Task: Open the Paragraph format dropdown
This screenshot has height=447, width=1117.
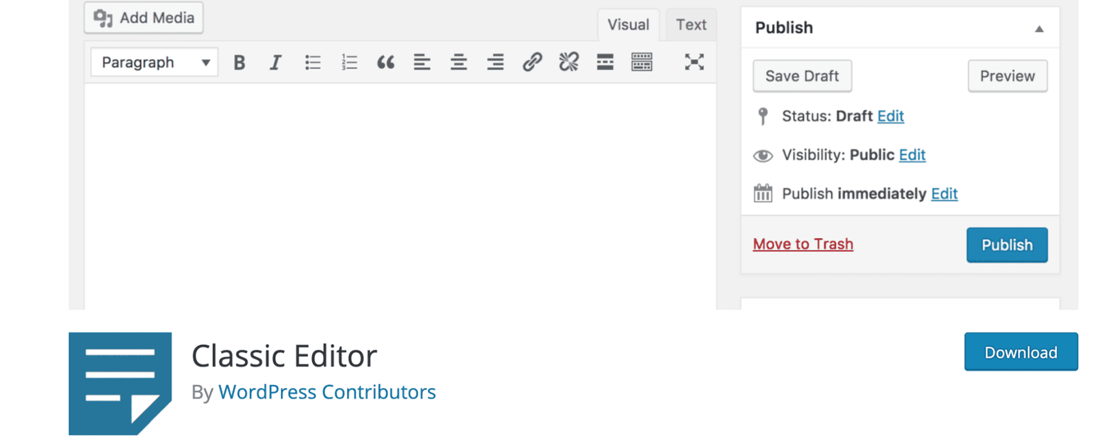Action: [x=154, y=62]
